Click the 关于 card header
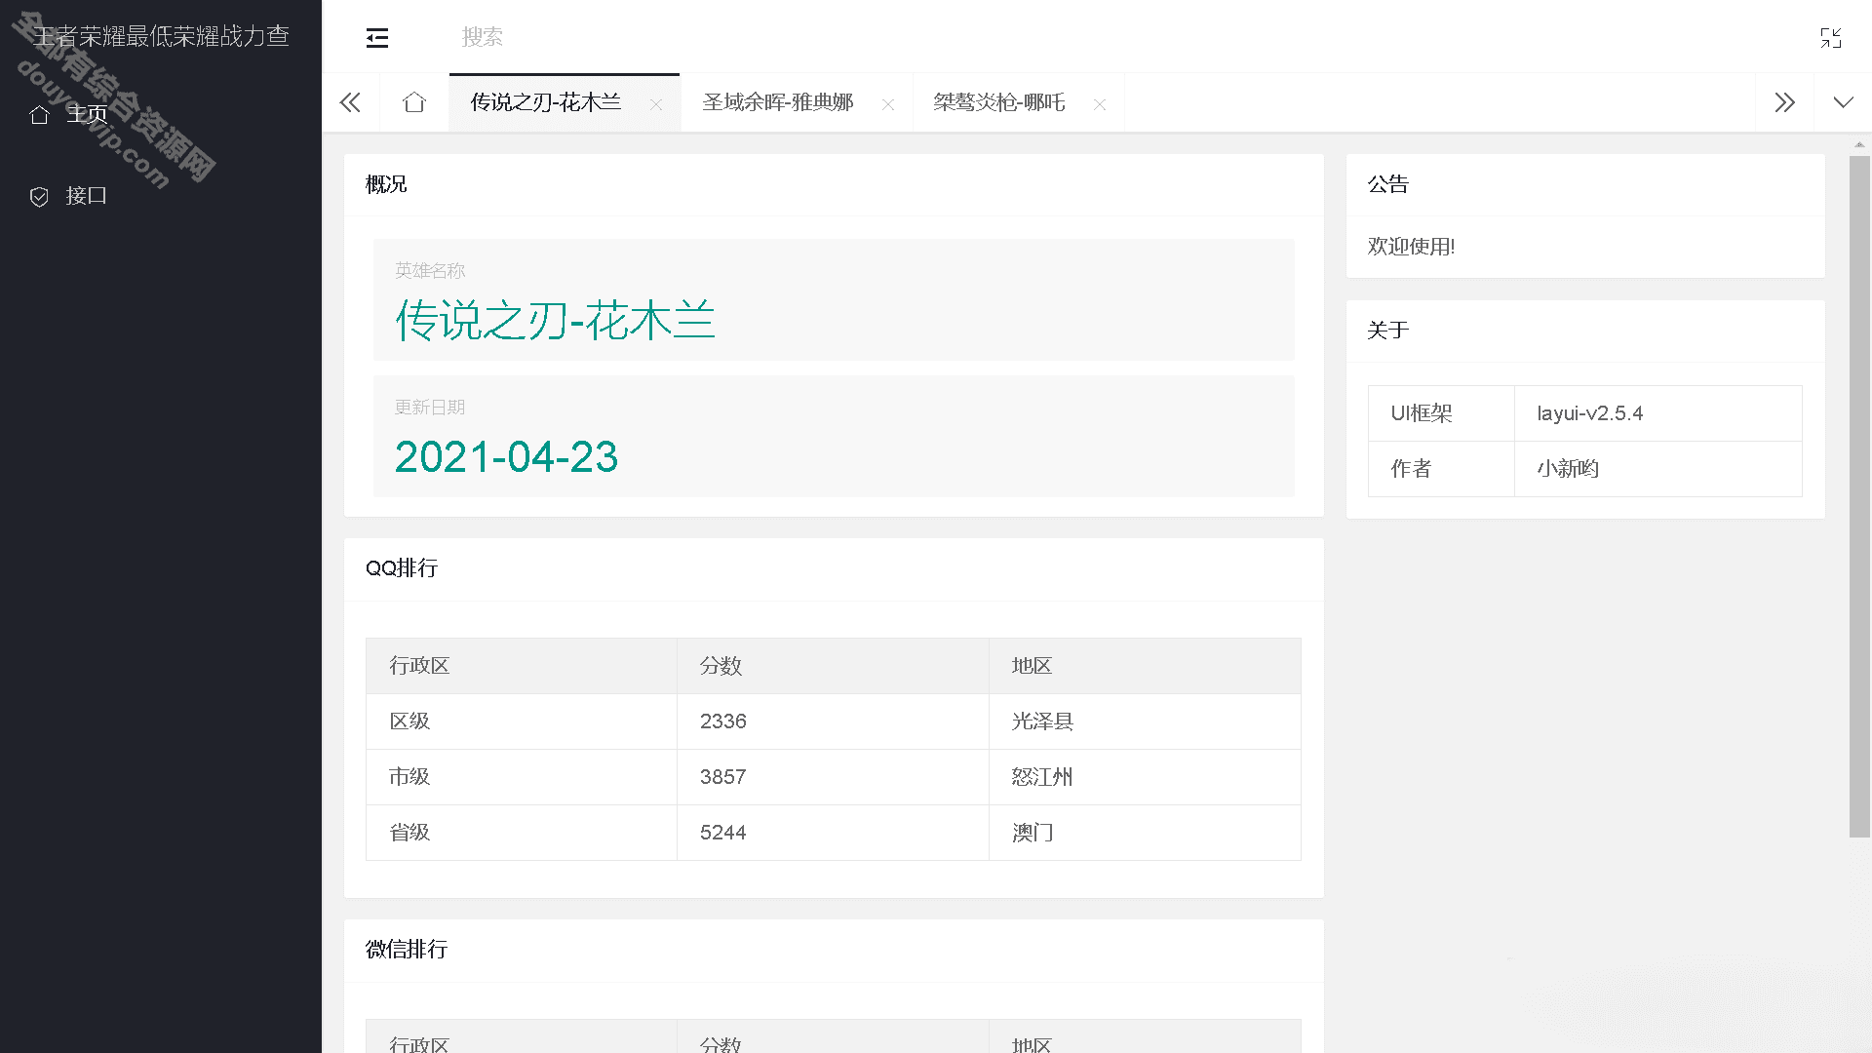This screenshot has width=1872, height=1053. (1585, 331)
